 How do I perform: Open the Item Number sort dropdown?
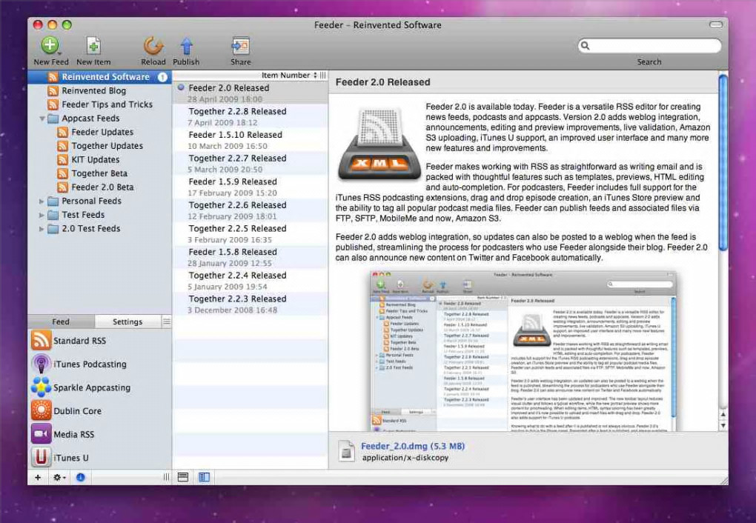click(315, 76)
